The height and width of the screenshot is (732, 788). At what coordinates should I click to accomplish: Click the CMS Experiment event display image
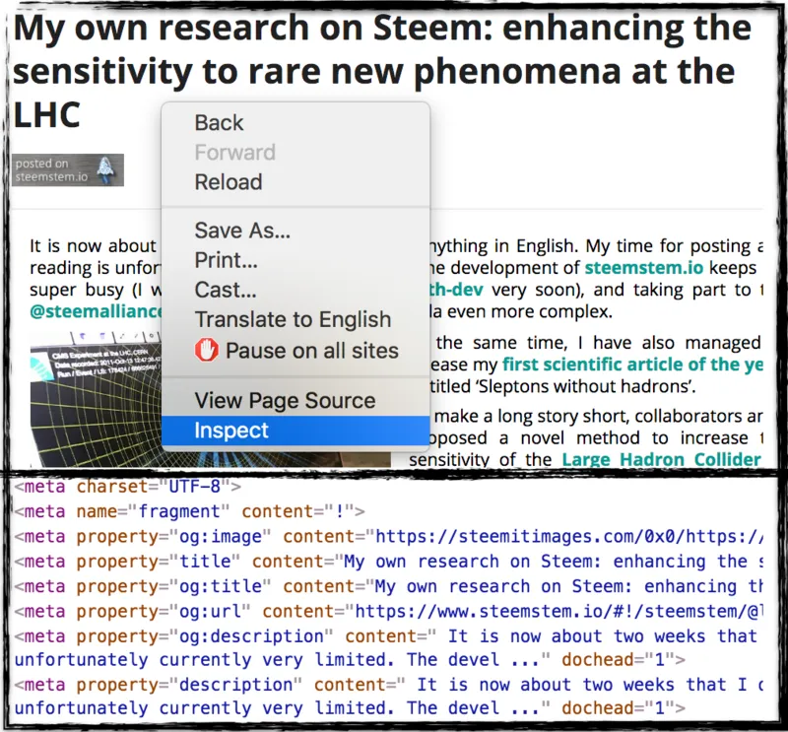(x=96, y=399)
